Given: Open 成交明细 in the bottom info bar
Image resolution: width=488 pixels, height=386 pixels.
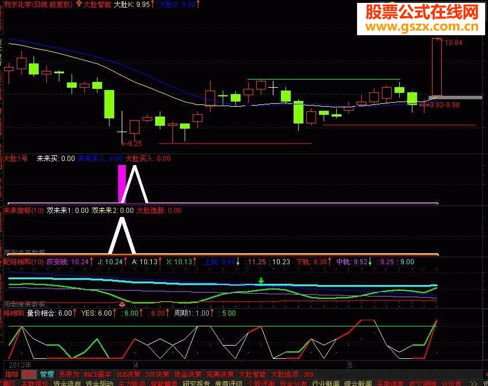Looking at the screenshot, I should (422, 384).
